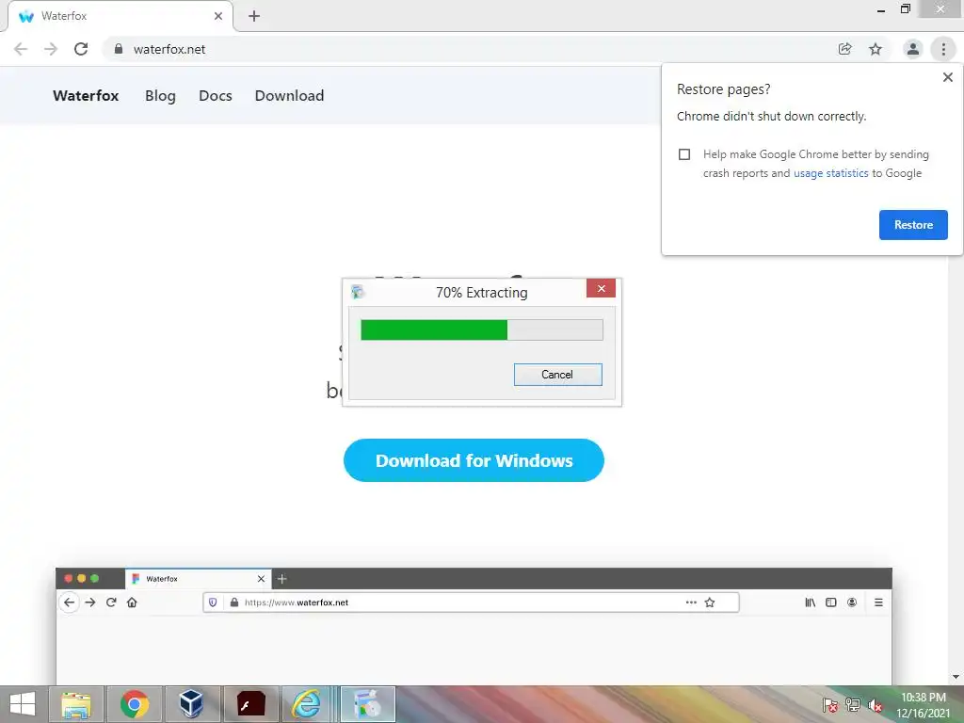Click the Waterfox browser preview screenshot
Screen dimensions: 964x723
474,626
